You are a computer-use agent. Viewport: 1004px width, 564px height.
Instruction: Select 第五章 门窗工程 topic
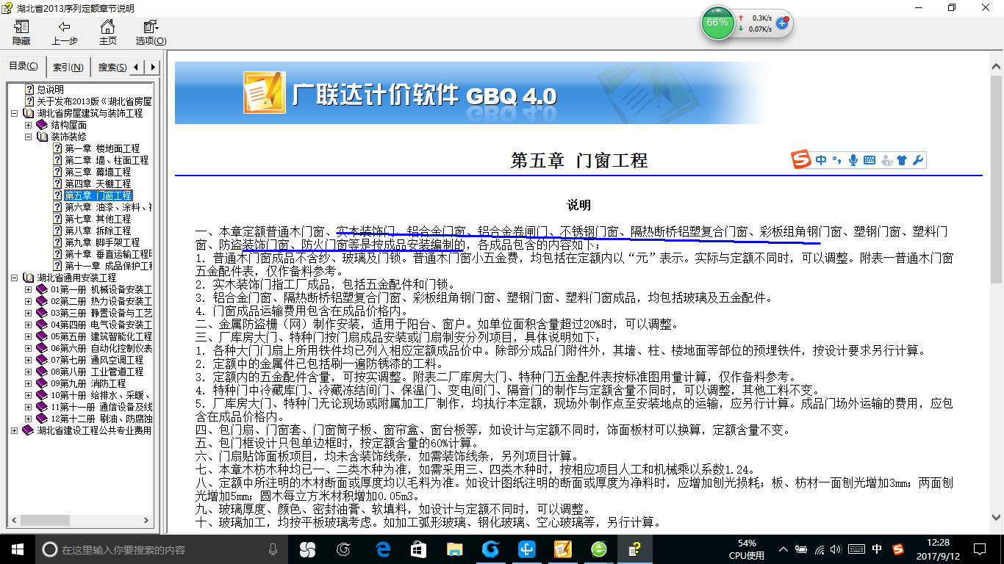point(98,195)
